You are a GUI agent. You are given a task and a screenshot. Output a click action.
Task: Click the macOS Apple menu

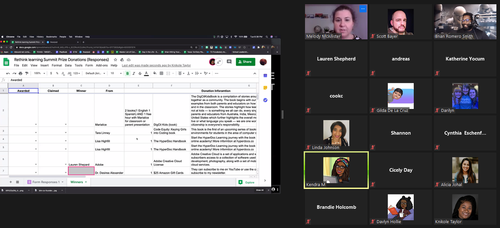[x=2, y=37]
